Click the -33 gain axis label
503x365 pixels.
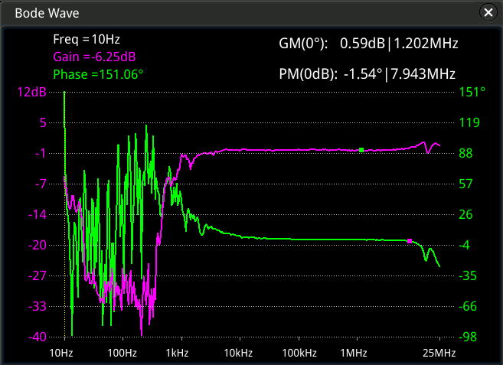pos(38,306)
